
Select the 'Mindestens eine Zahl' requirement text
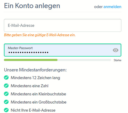tap(29, 86)
